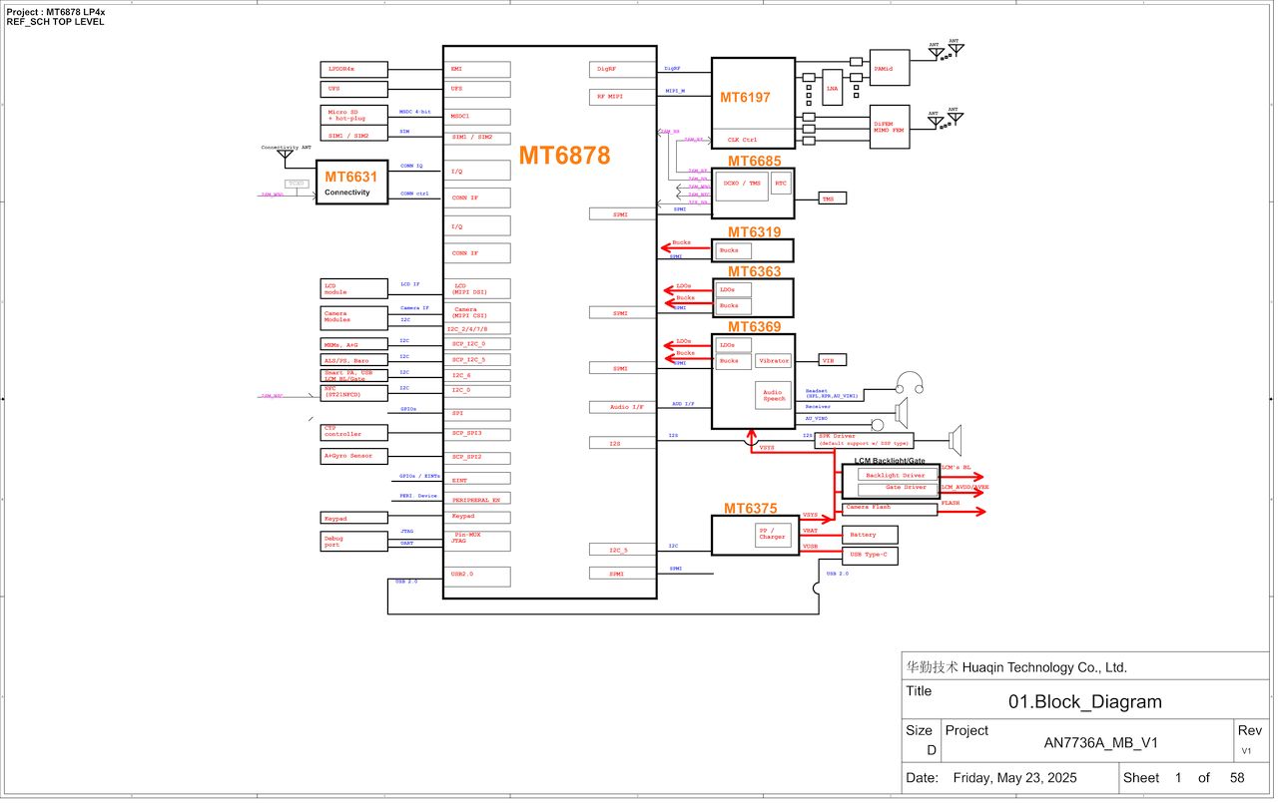
Task: Click the Connectivity ANT antenna symbol
Action: [285, 157]
